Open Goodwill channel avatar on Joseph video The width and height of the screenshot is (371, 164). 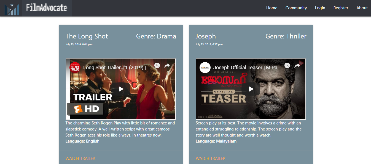click(205, 67)
